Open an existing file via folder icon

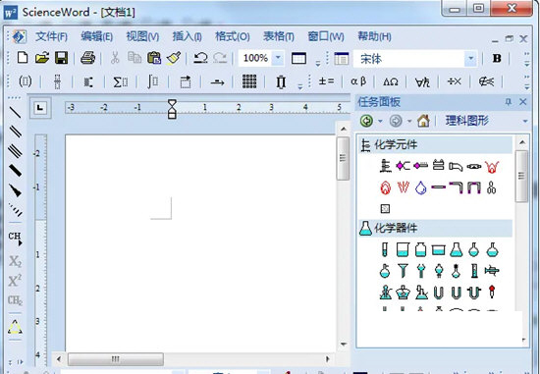(42, 58)
